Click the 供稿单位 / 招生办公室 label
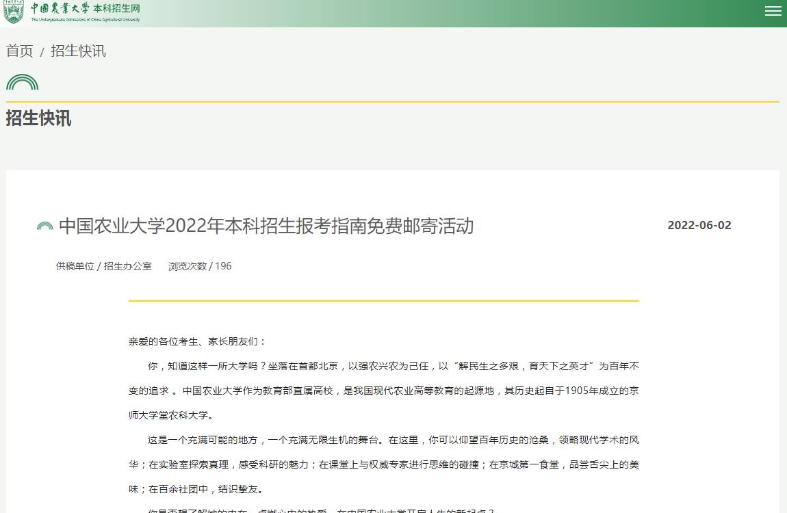The width and height of the screenshot is (787, 513). coord(103,266)
